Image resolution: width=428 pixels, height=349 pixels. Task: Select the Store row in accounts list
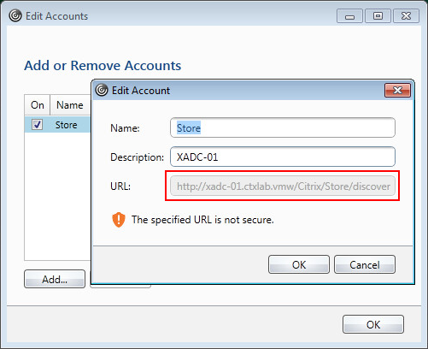[57, 125]
